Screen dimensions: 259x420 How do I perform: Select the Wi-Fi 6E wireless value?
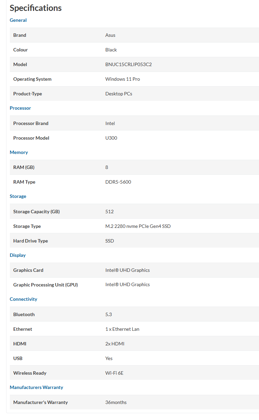[x=114, y=373]
